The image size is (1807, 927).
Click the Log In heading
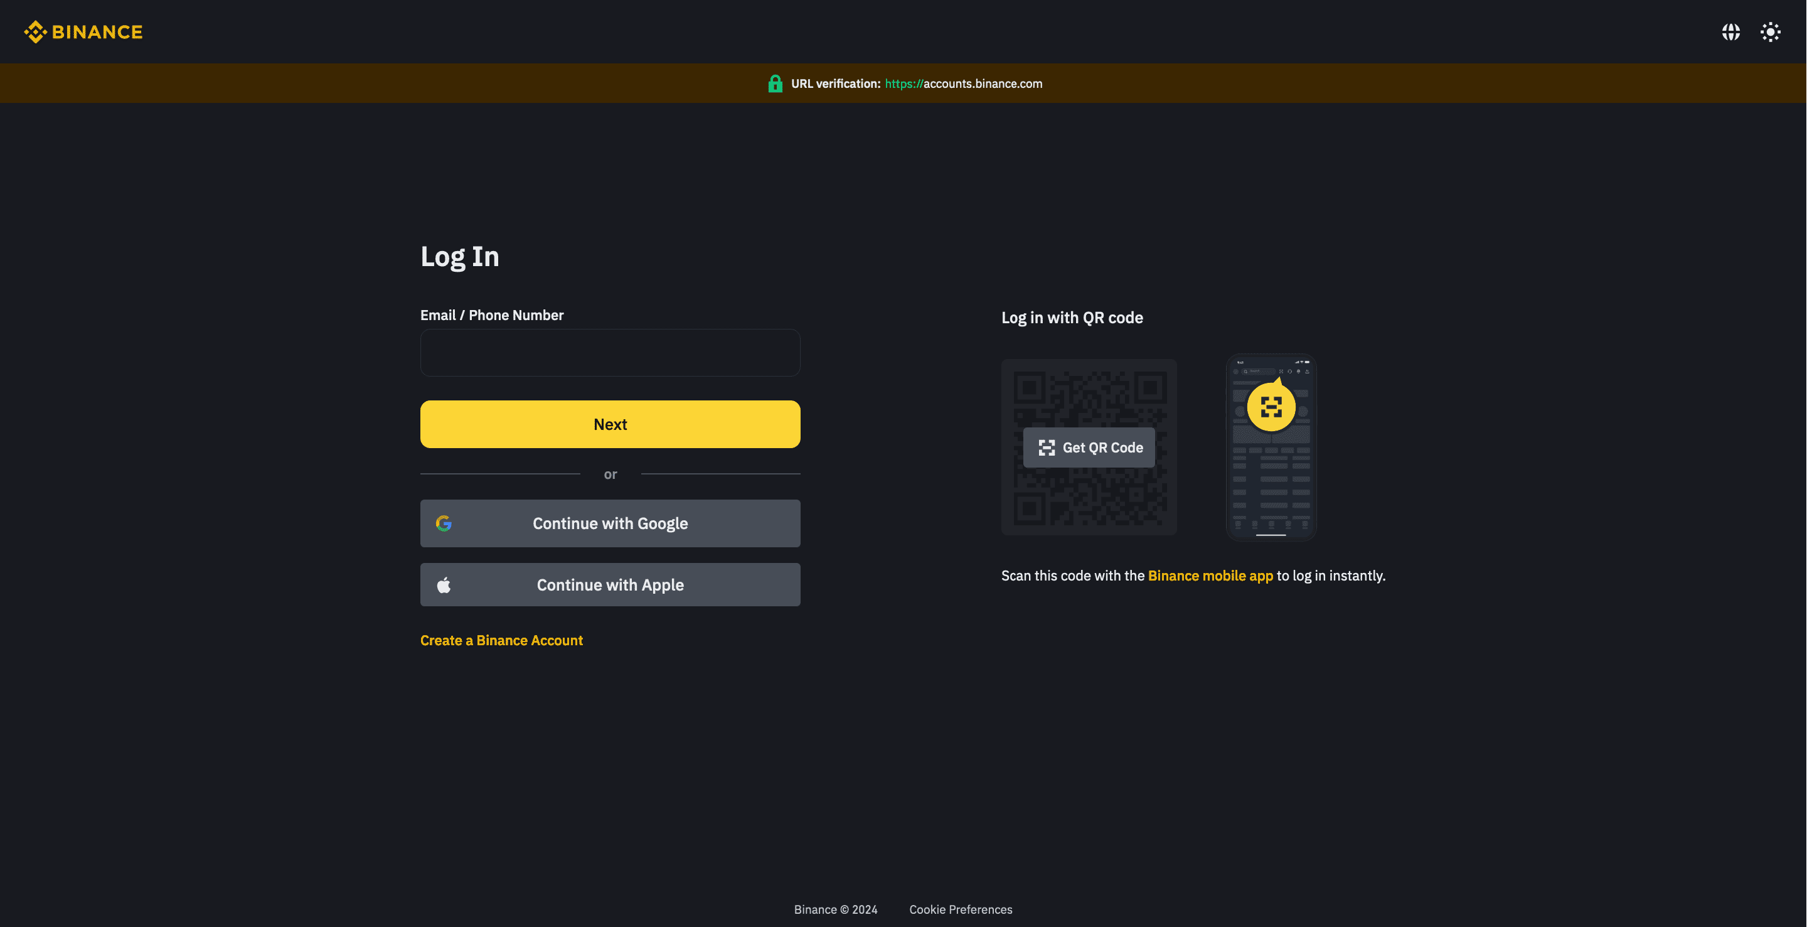pyautogui.click(x=459, y=256)
